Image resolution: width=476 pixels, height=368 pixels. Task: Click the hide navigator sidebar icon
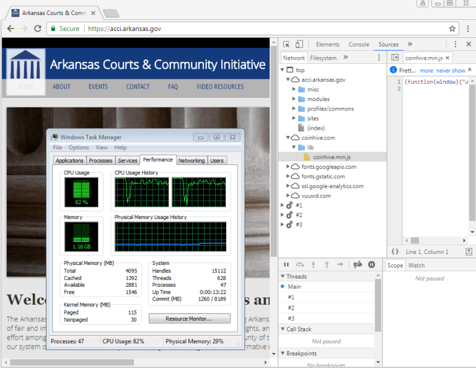point(395,58)
